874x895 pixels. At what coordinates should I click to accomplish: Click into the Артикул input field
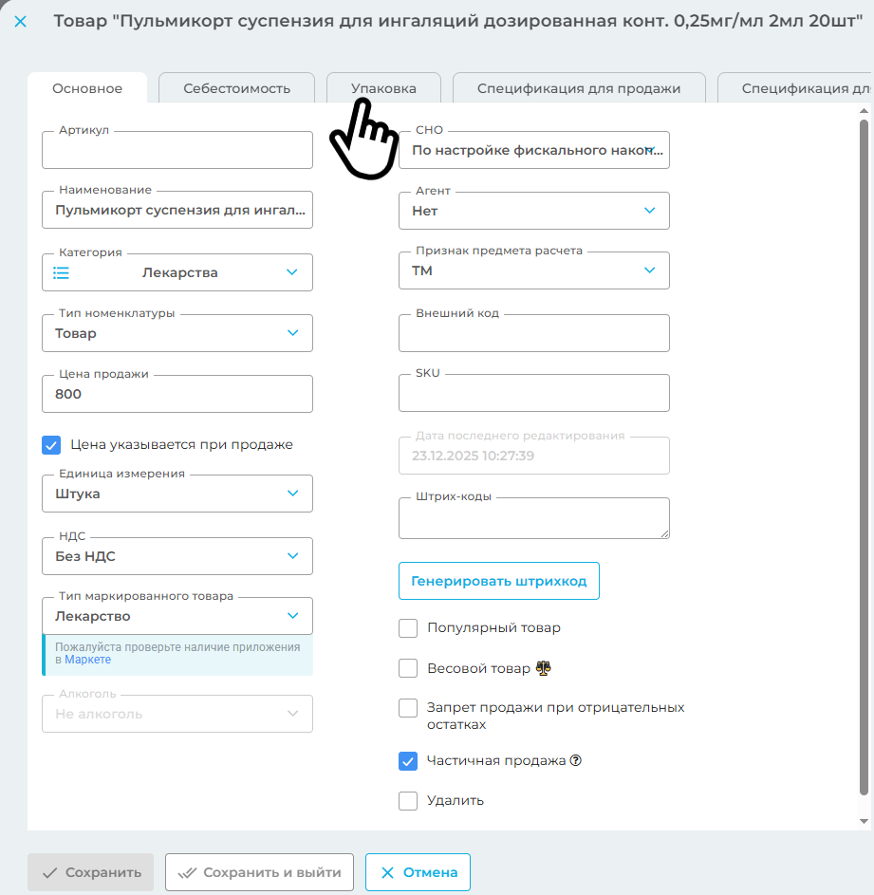[x=177, y=151]
